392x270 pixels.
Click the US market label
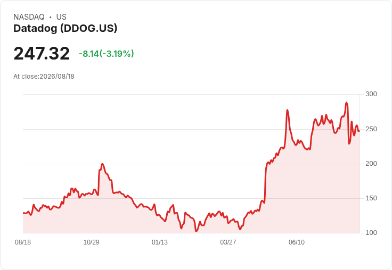61,17
